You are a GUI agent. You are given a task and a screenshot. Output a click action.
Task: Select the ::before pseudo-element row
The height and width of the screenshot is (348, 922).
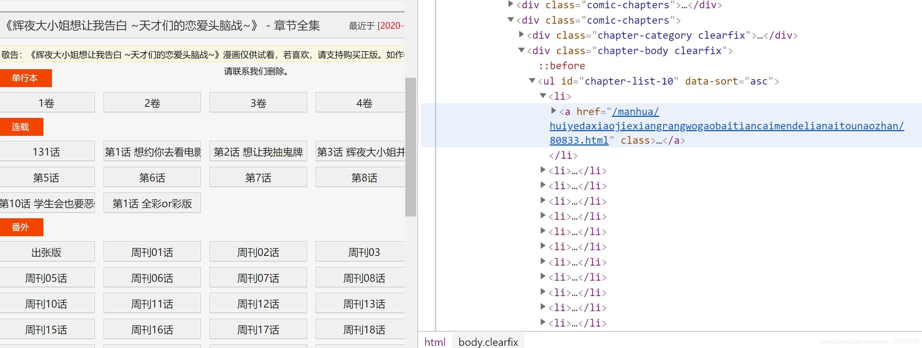point(562,66)
